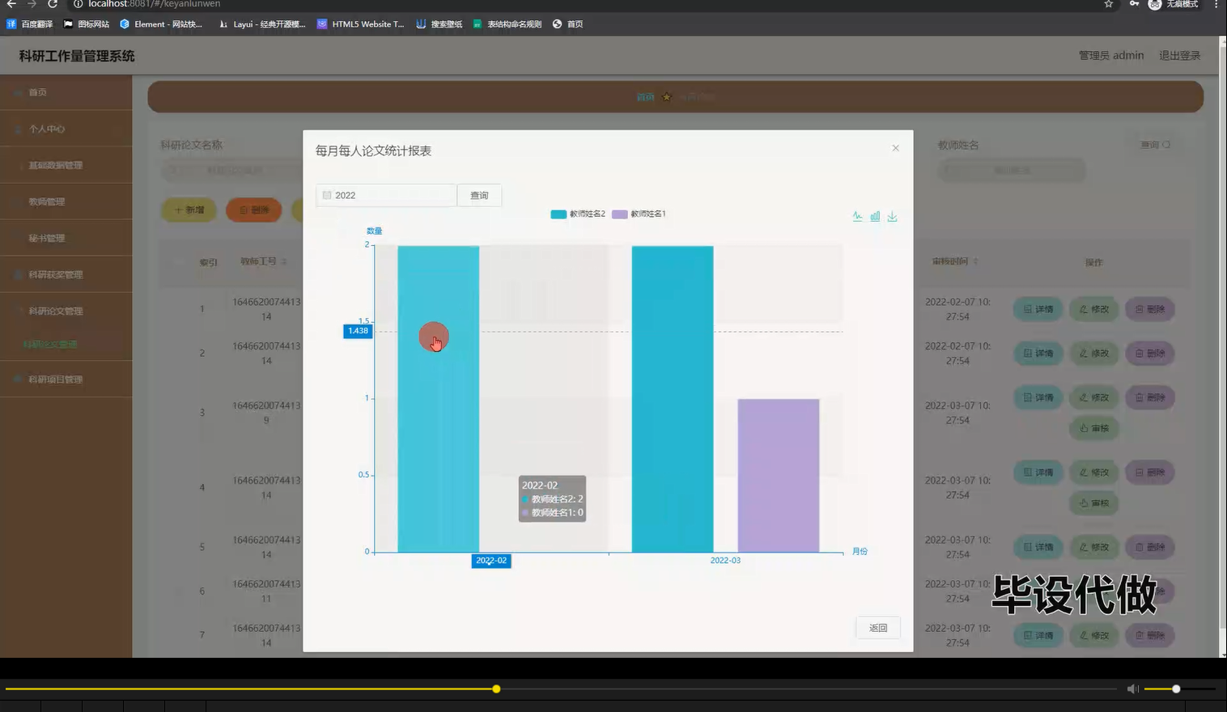The height and width of the screenshot is (712, 1227).
Task: Expand 秘书管理 sidebar menu
Action: point(66,238)
